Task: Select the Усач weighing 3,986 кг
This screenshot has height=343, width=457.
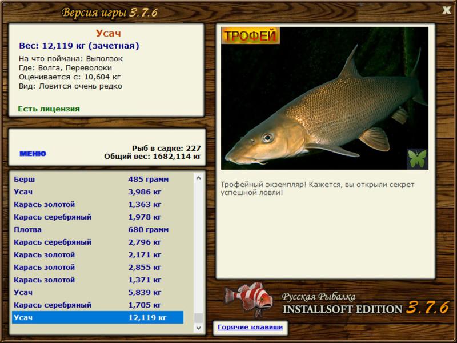Action: point(97,192)
